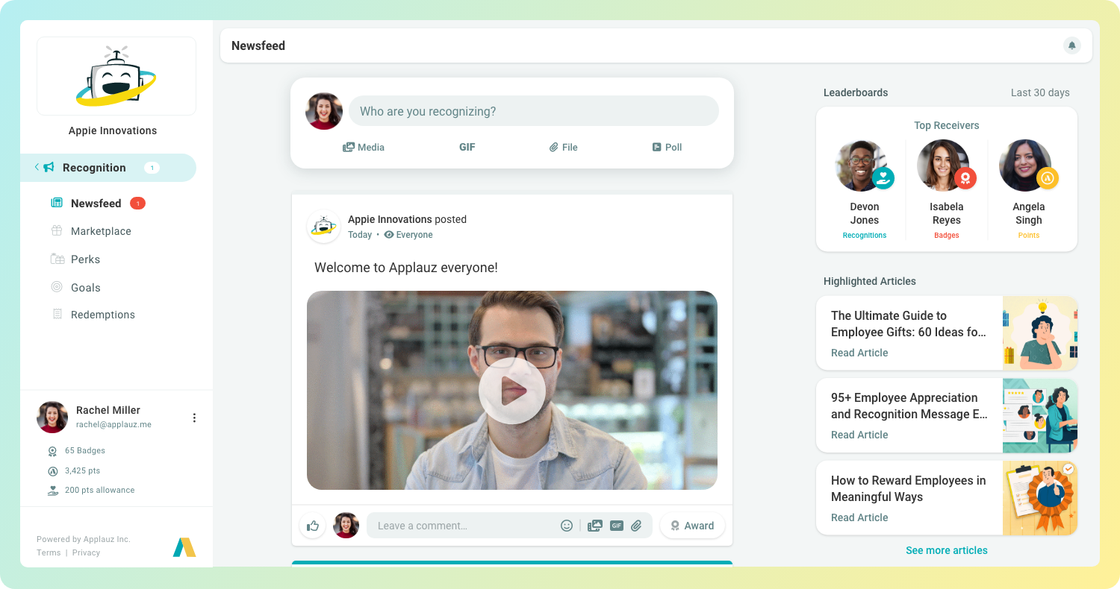
Task: Open the emoji picker in the comment bar
Action: [567, 526]
